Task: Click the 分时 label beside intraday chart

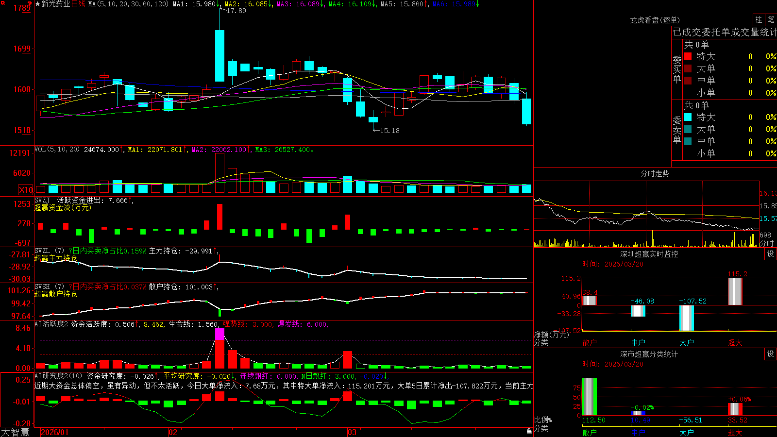Action: click(x=766, y=243)
